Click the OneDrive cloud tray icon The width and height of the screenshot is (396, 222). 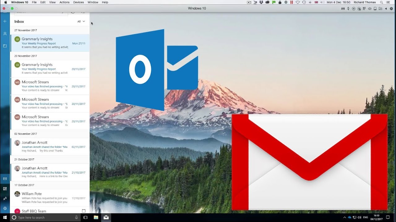[350, 217]
